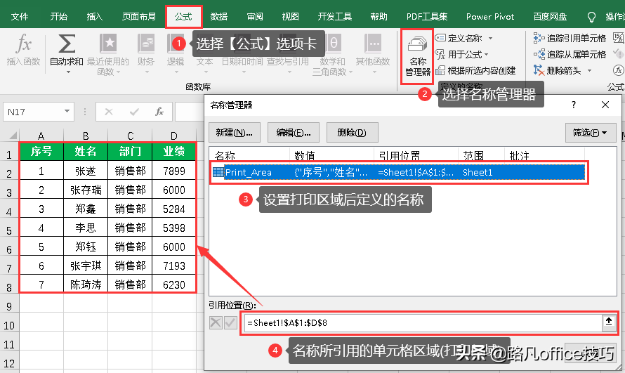Click the 业绩 header cell

173,152
